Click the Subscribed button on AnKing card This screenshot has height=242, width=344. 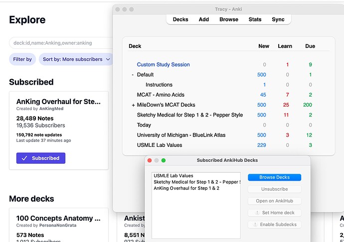pos(41,158)
